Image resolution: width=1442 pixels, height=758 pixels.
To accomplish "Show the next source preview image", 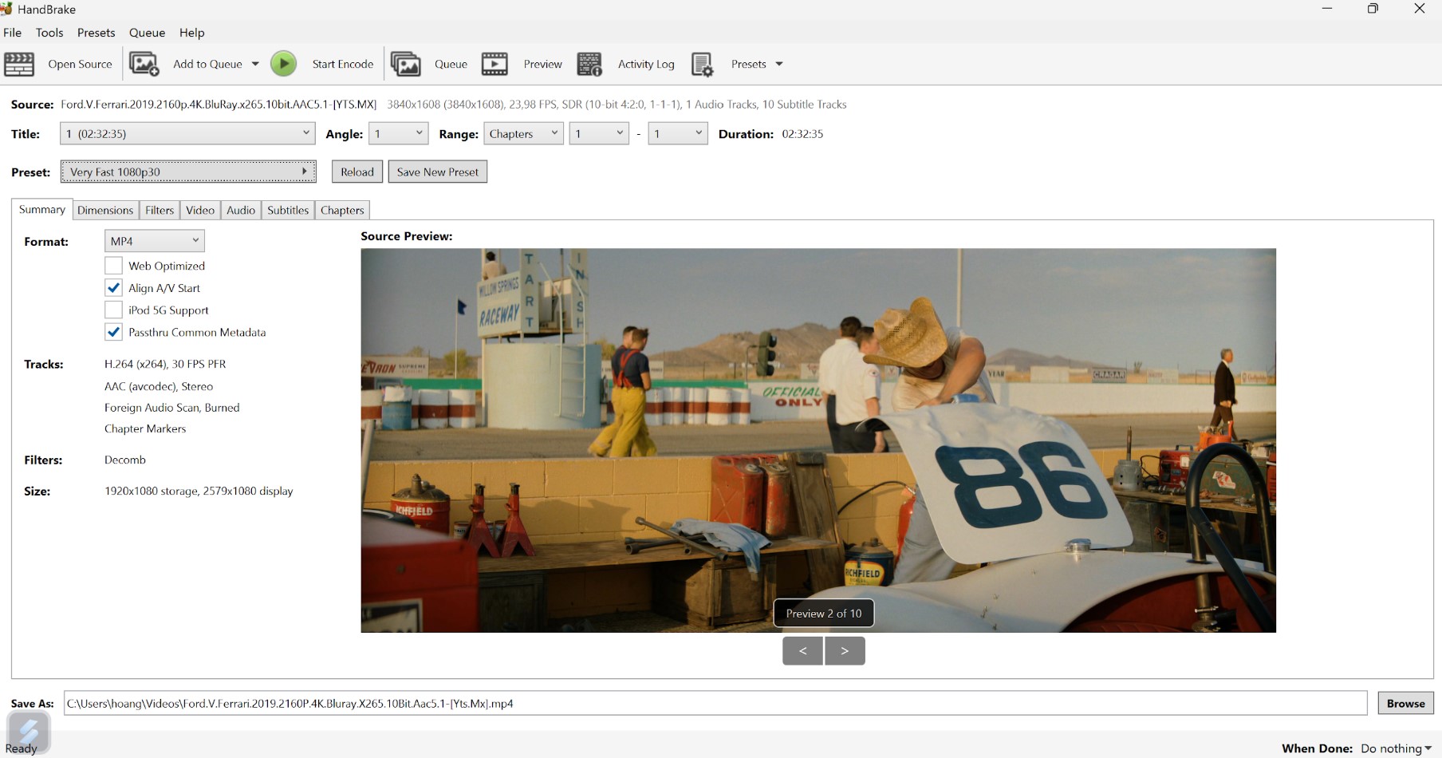I will click(x=845, y=651).
